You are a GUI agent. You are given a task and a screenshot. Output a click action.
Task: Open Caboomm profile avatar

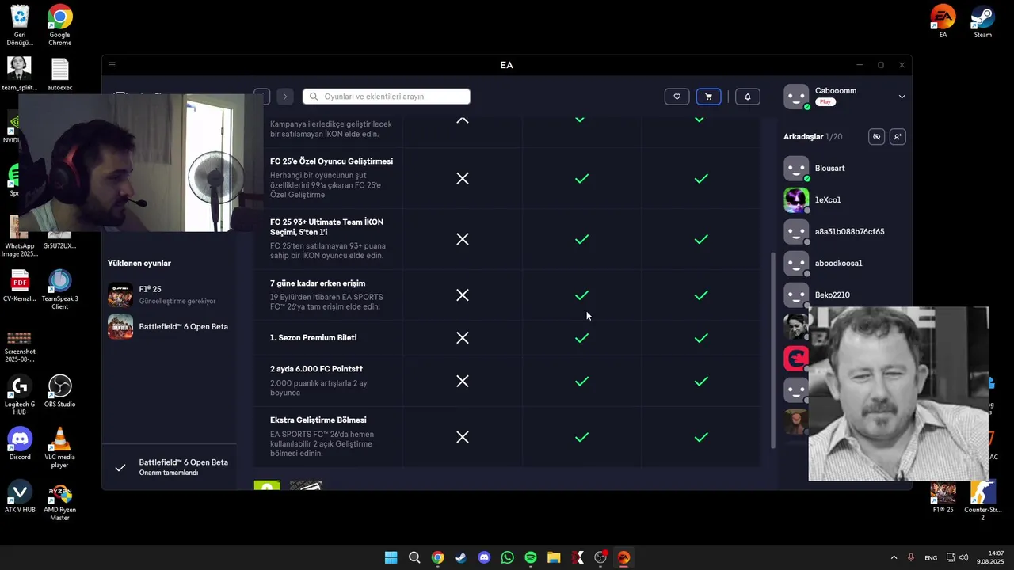click(x=796, y=97)
